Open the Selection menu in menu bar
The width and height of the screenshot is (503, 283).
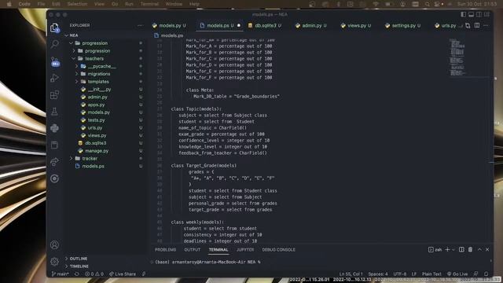click(x=77, y=4)
